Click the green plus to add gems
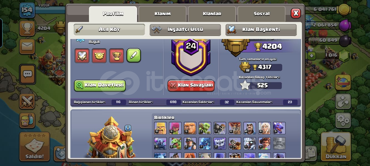Screen dimensions: 370x166 [x=312, y=55]
